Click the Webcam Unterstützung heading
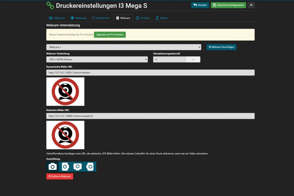 tap(63, 25)
